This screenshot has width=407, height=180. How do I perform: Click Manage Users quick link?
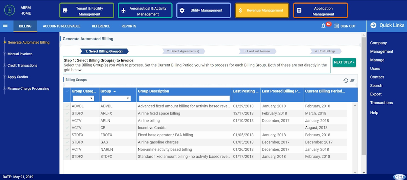point(377,64)
